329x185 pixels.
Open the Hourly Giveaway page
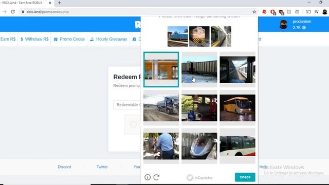(x=108, y=39)
